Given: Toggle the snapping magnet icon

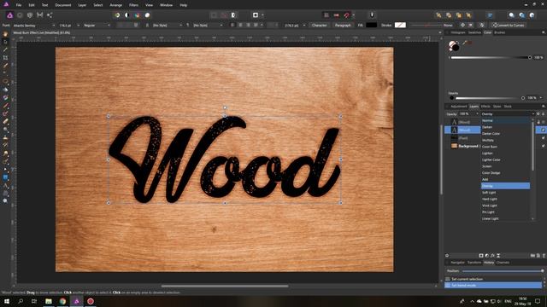Looking at the screenshot, I should coord(346,15).
